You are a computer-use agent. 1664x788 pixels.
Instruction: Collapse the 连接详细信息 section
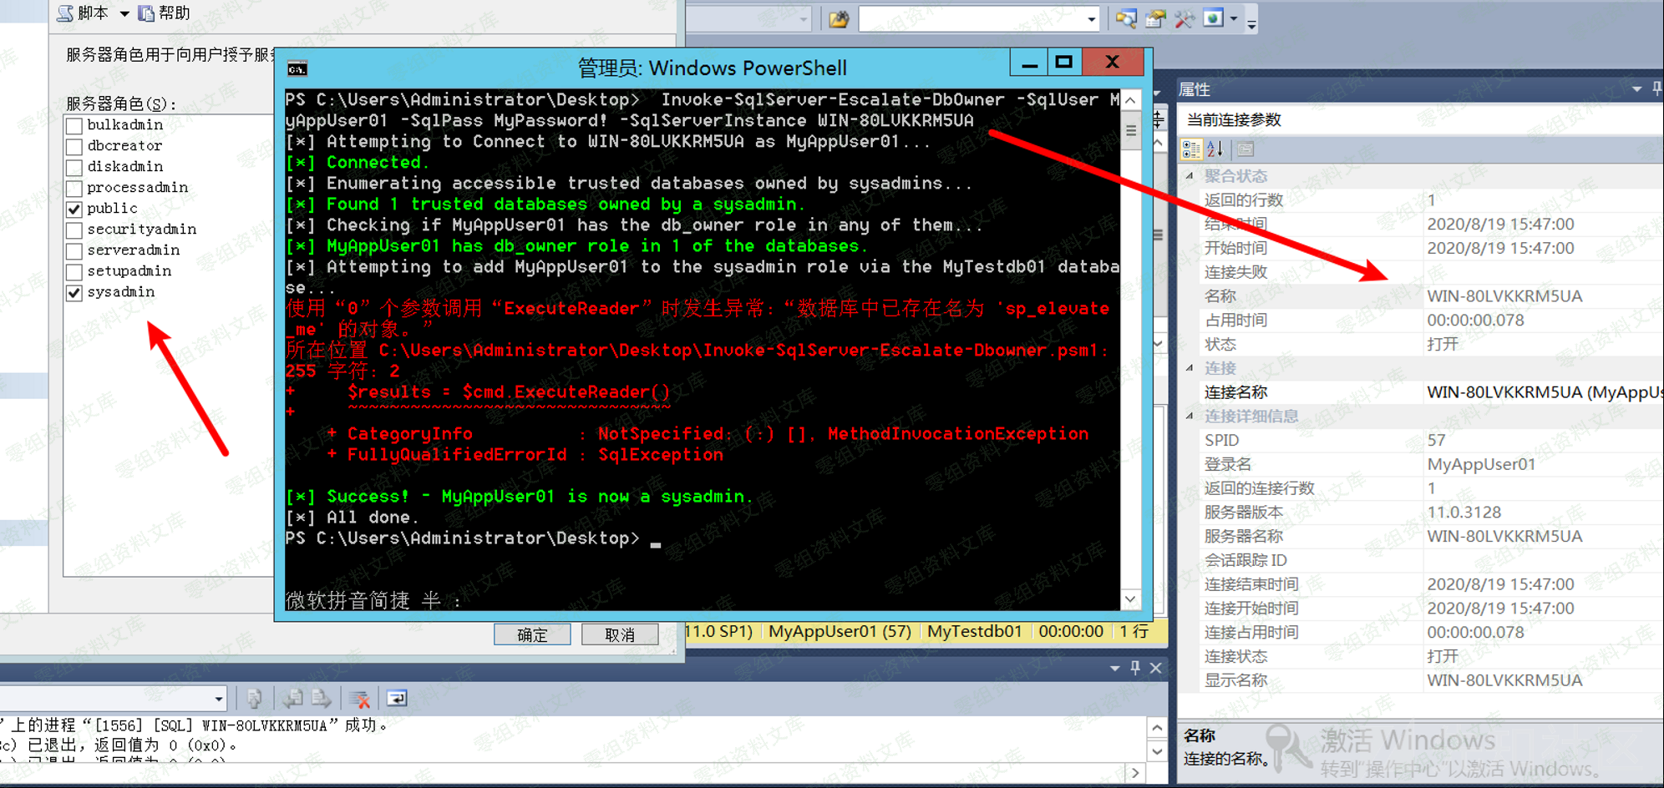pyautogui.click(x=1190, y=416)
